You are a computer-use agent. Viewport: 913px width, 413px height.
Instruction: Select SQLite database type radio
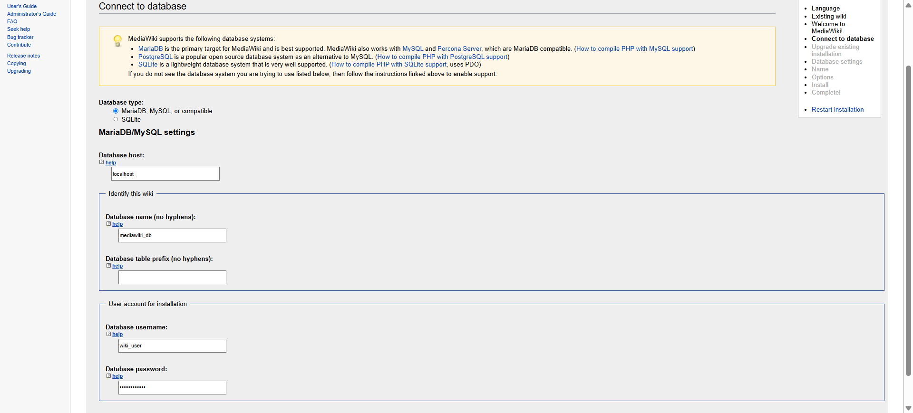pos(116,119)
